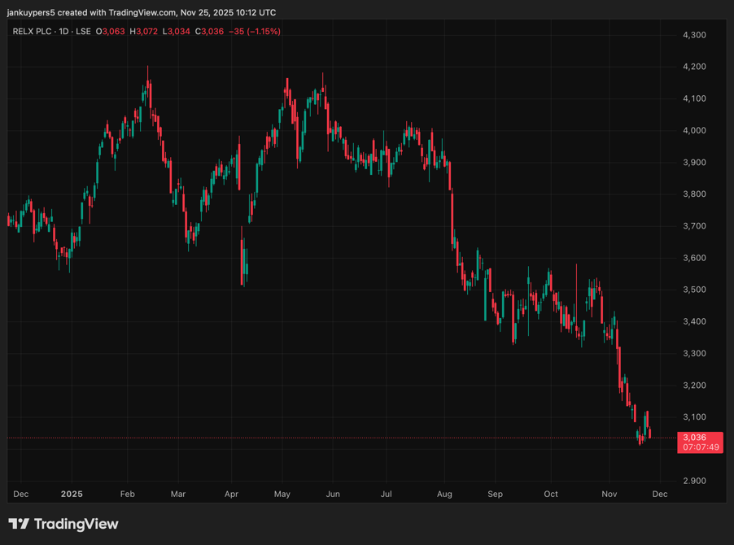Image resolution: width=734 pixels, height=545 pixels.
Task: Click the 3,800 price axis label
Action: (694, 194)
